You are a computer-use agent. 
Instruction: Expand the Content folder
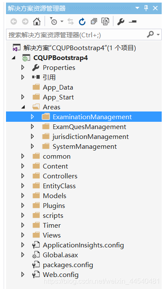coord(23,166)
